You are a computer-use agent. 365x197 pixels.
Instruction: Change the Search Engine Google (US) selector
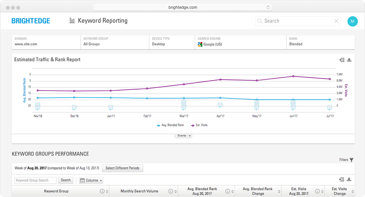click(240, 41)
